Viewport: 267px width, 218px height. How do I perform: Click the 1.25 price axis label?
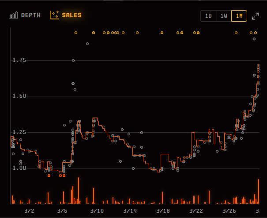(x=19, y=132)
